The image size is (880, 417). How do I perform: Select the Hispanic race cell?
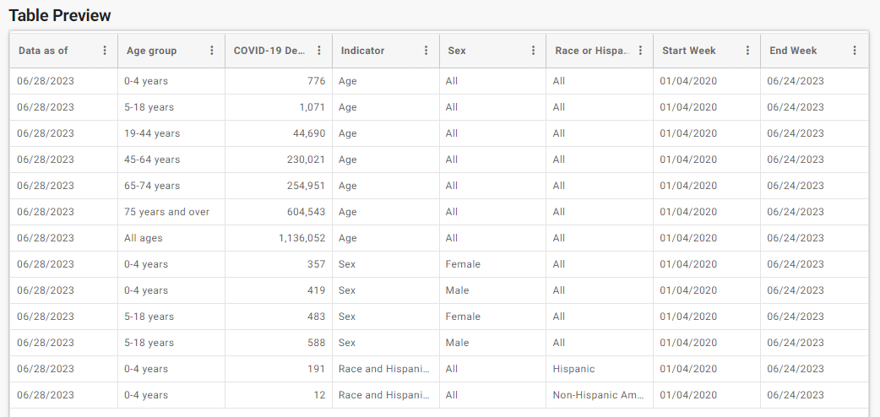(573, 369)
